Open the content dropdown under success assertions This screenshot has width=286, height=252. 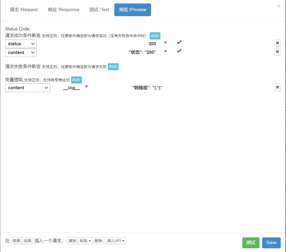(x=21, y=52)
